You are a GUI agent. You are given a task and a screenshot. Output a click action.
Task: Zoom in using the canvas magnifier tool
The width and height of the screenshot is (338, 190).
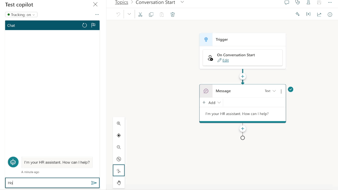coord(119,123)
